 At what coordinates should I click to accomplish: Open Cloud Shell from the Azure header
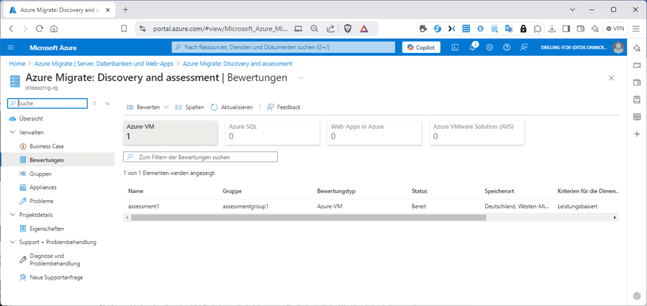tap(455, 47)
